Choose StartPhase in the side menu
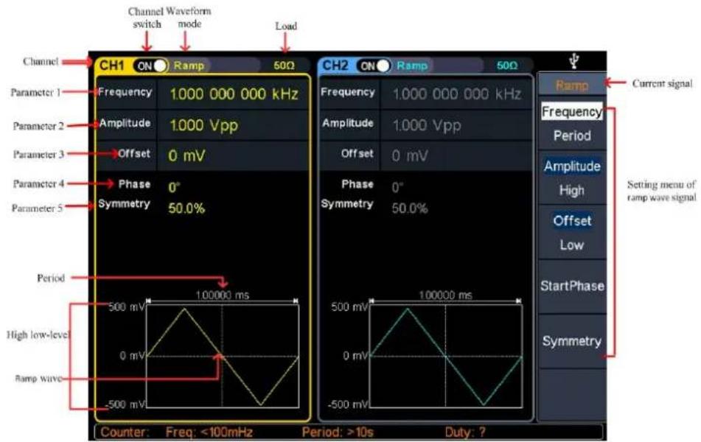This screenshot has height=442, width=701. 572,286
